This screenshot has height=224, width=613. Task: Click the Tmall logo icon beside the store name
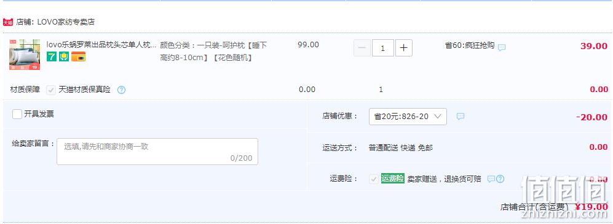(8, 22)
